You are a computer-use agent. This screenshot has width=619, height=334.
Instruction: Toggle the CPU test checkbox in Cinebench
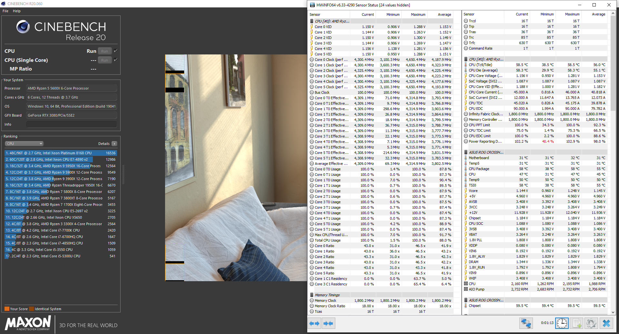115,51
